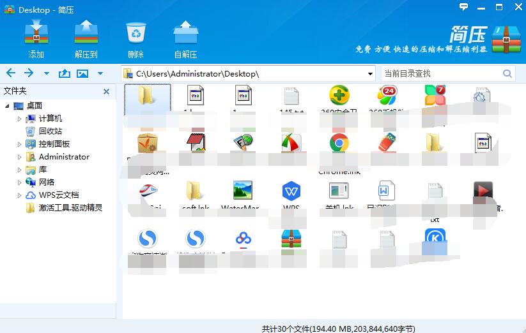Viewport: 526px width, 333px height.
Task: Expand the Administrator tree node
Action: [19, 157]
